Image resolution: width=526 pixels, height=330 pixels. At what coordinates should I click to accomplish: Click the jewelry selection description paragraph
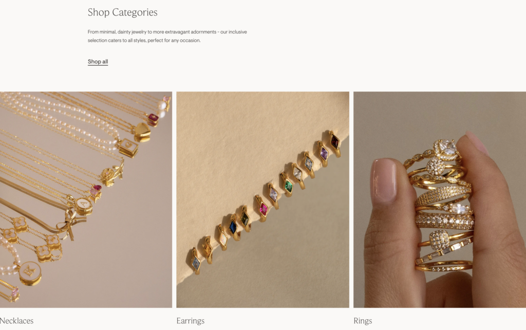(x=167, y=36)
